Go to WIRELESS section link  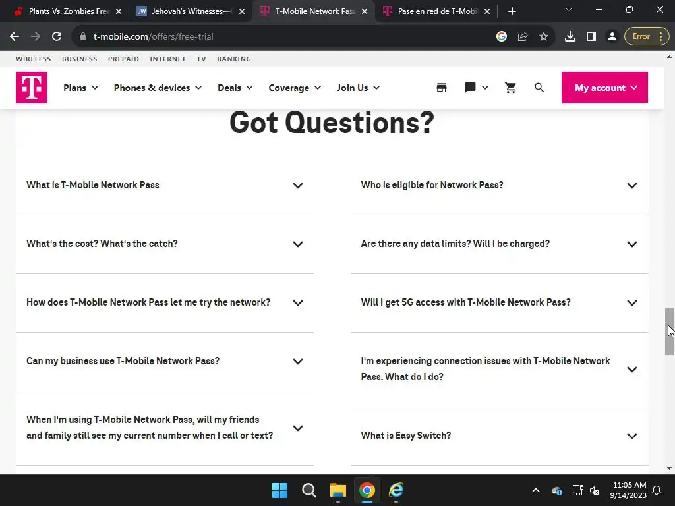[x=33, y=59]
